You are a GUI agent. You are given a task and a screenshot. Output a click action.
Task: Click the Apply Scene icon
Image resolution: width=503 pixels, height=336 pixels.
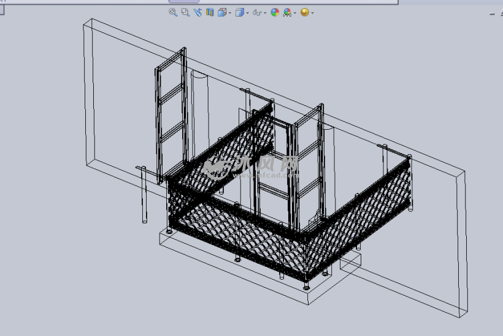pos(287,12)
